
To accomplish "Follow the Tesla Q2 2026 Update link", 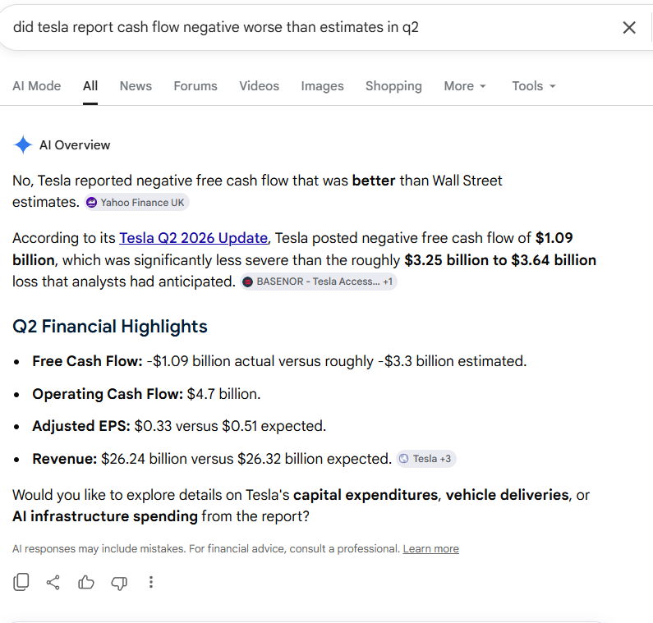I will point(193,238).
